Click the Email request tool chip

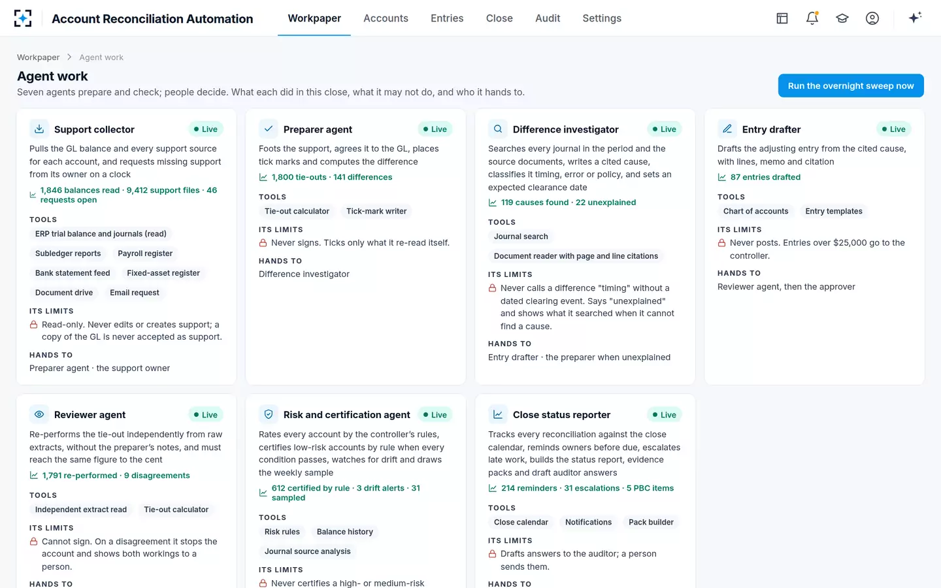point(135,293)
